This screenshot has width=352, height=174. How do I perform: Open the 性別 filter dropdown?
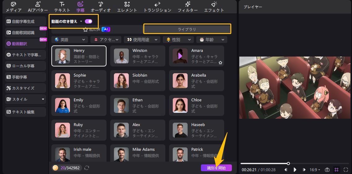click(178, 40)
